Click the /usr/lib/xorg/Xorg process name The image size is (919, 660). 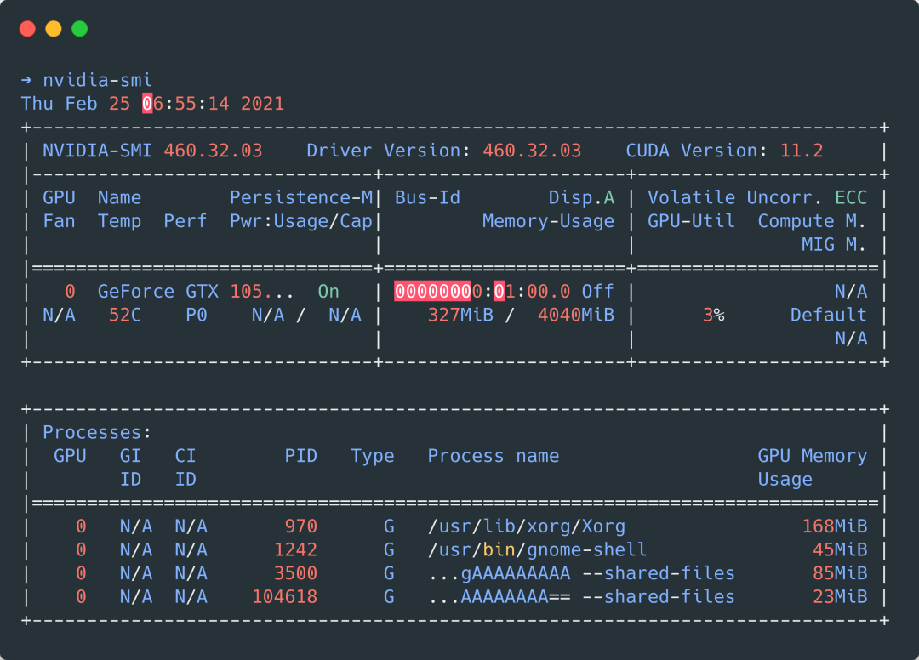coord(527,526)
